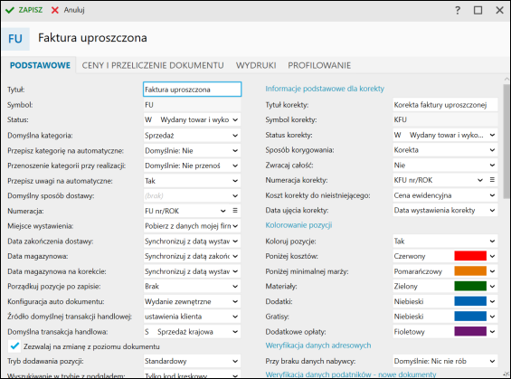Pick the blue Gratisy color swatch
511x379 pixels.
[x=470, y=316]
